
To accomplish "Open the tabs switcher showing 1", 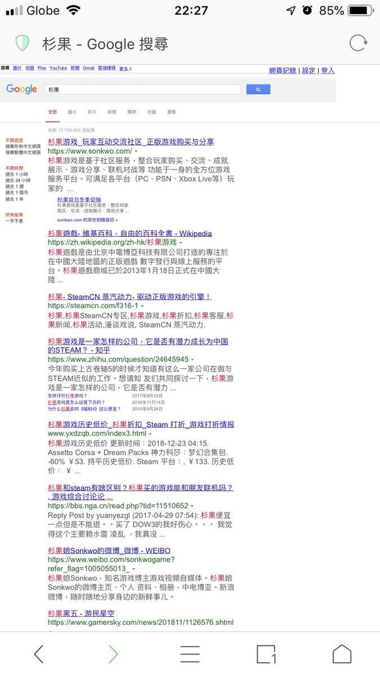I will [x=266, y=654].
